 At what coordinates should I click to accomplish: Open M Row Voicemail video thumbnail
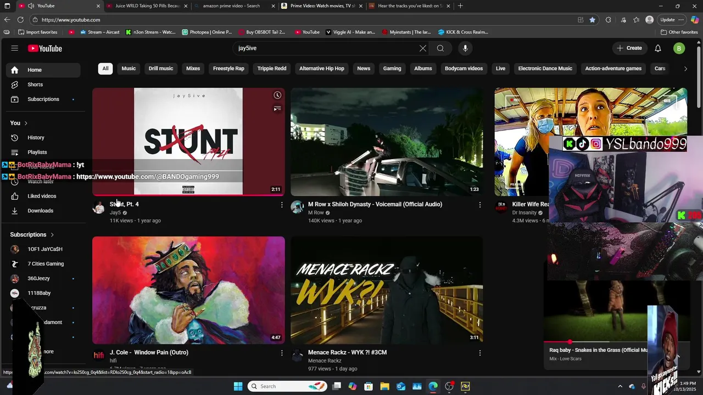[387, 142]
